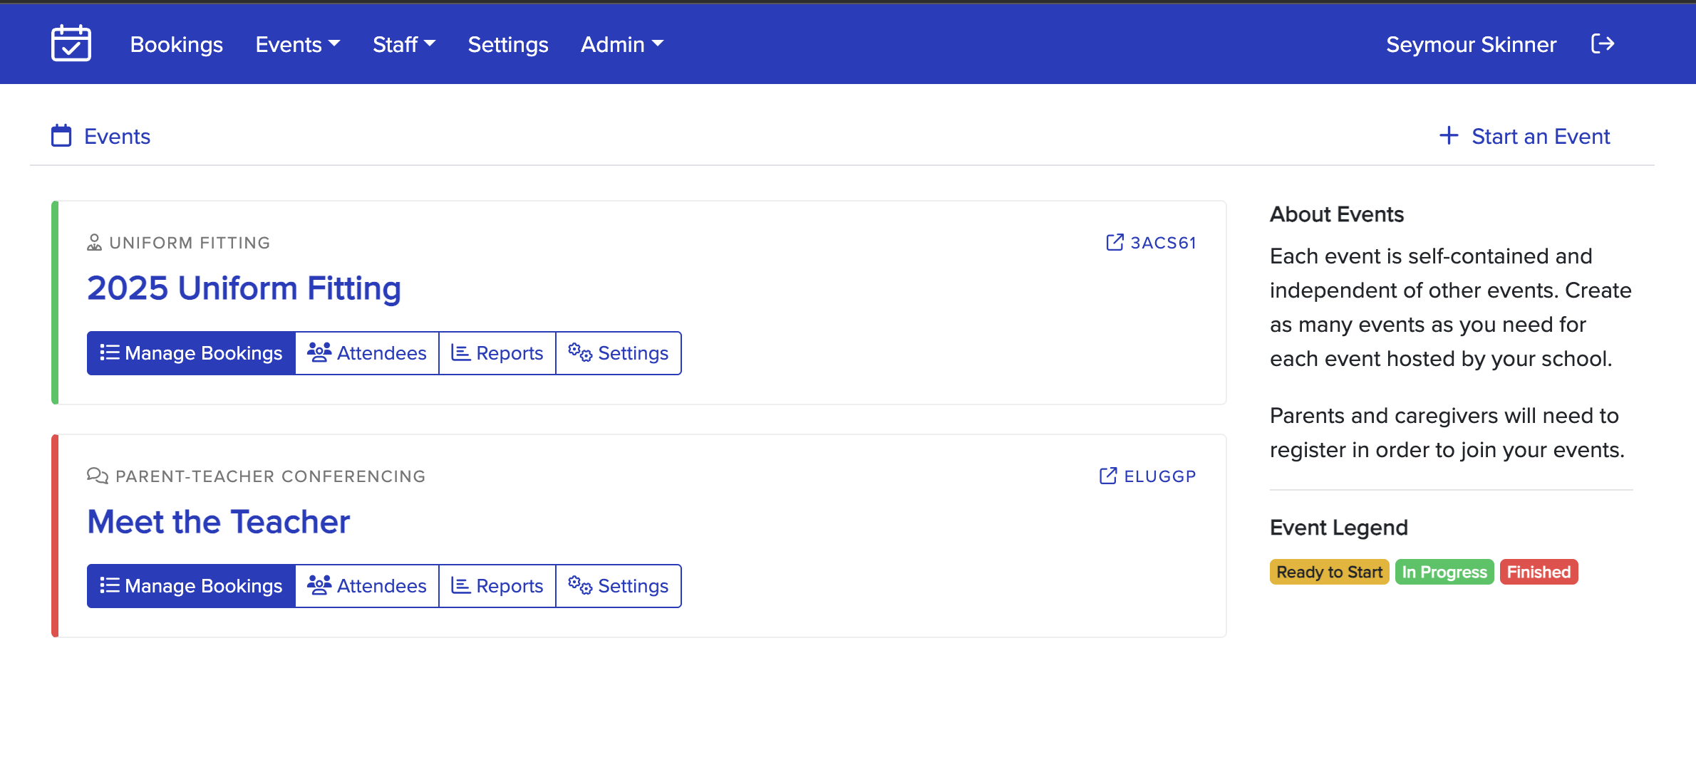1696x779 pixels.
Task: Click Manage Bookings for Meet the Teacher
Action: pyautogui.click(x=191, y=586)
